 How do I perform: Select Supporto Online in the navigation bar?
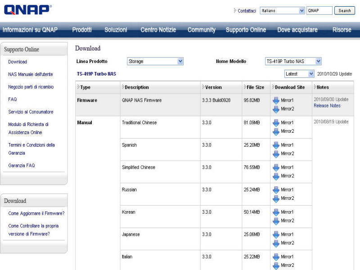tap(246, 30)
